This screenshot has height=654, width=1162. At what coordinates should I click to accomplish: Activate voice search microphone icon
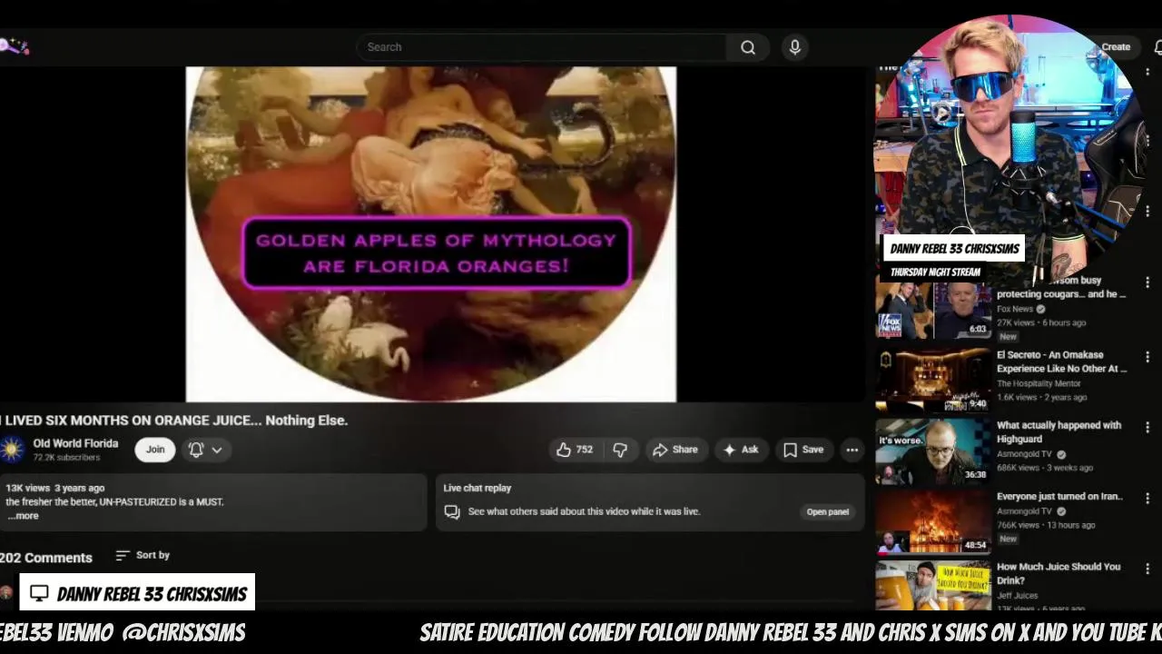coord(795,47)
